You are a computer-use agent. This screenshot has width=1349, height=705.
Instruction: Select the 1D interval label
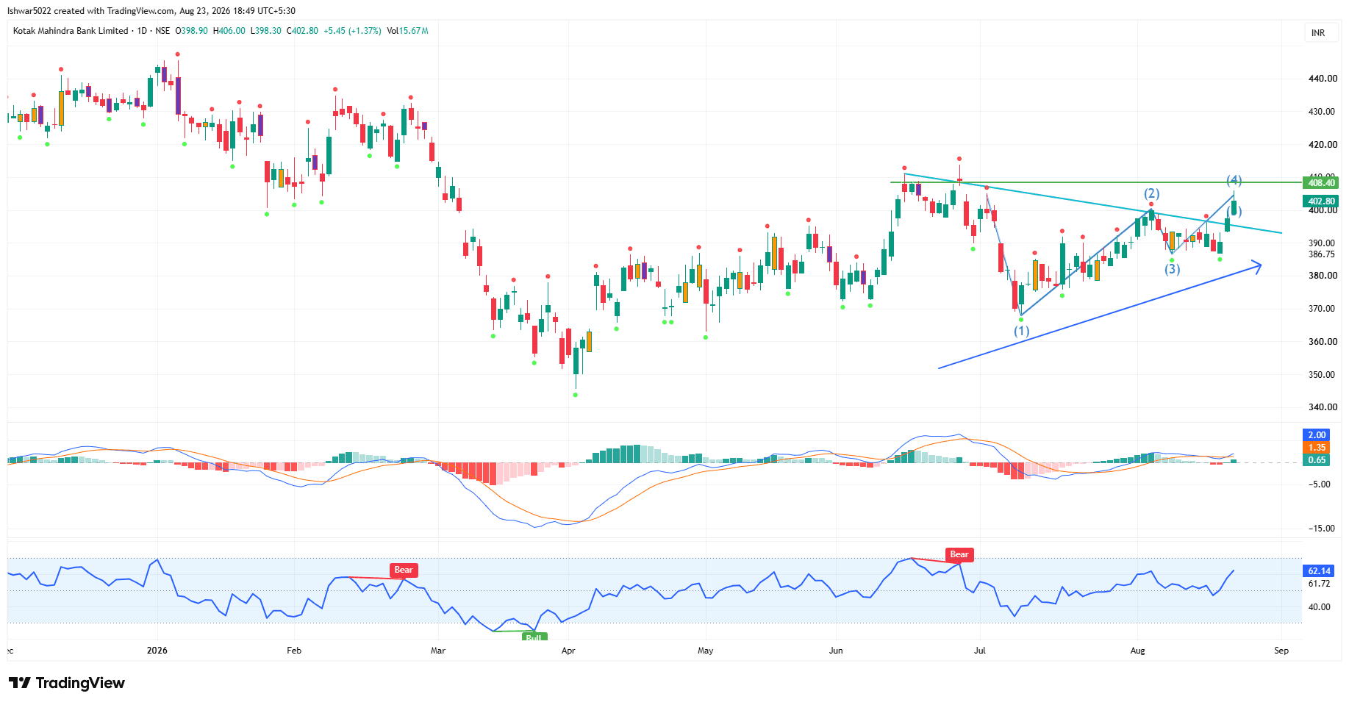point(142,31)
